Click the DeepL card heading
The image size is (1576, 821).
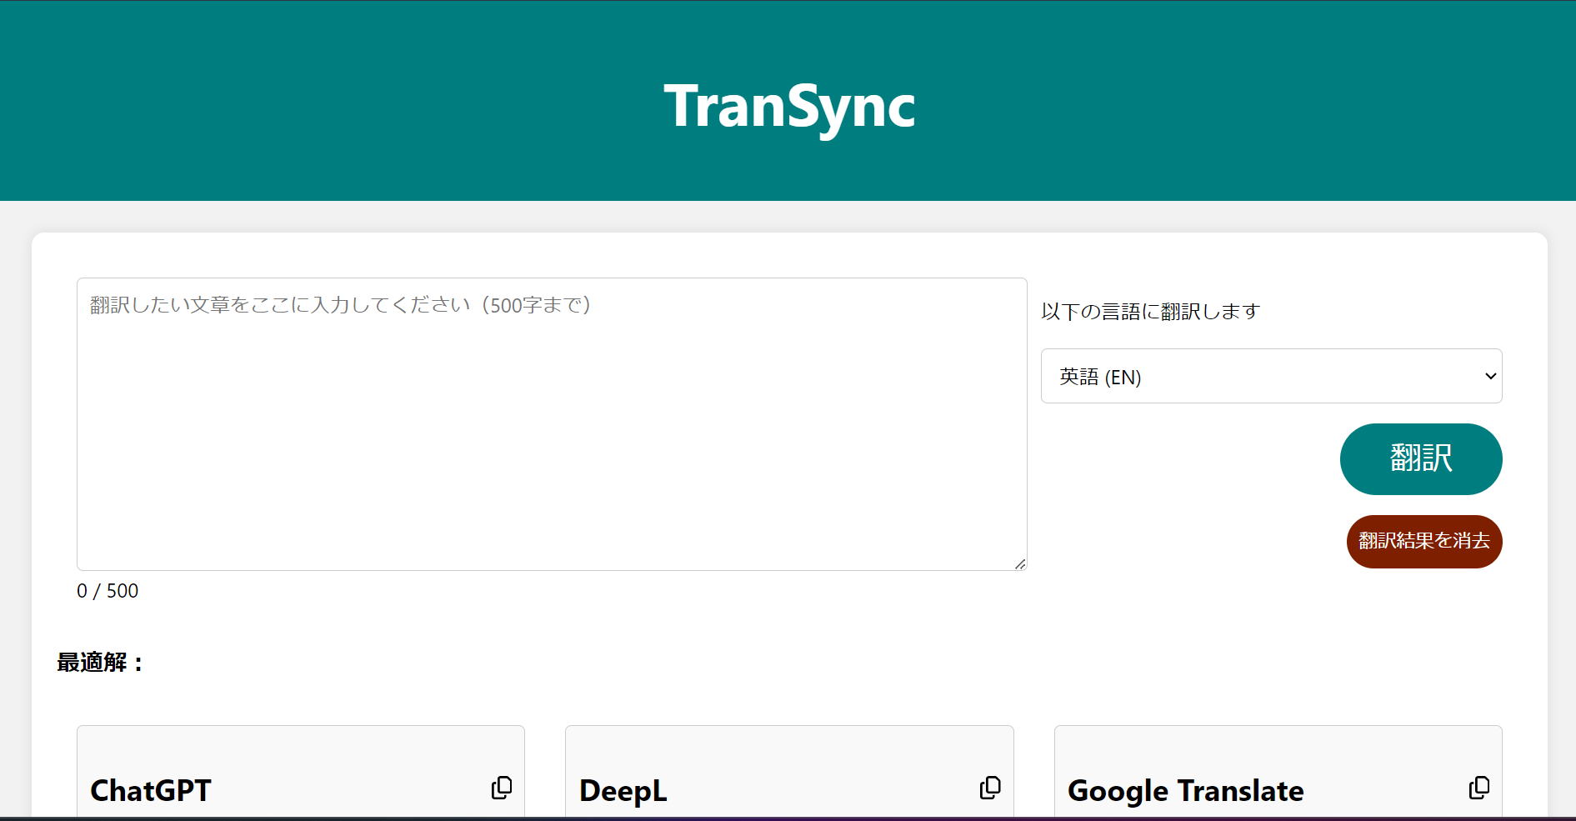point(623,791)
